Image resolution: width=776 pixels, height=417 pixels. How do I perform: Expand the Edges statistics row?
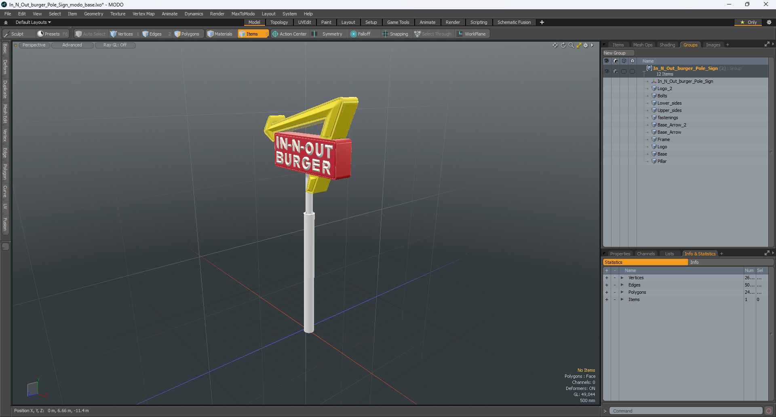[x=622, y=285]
